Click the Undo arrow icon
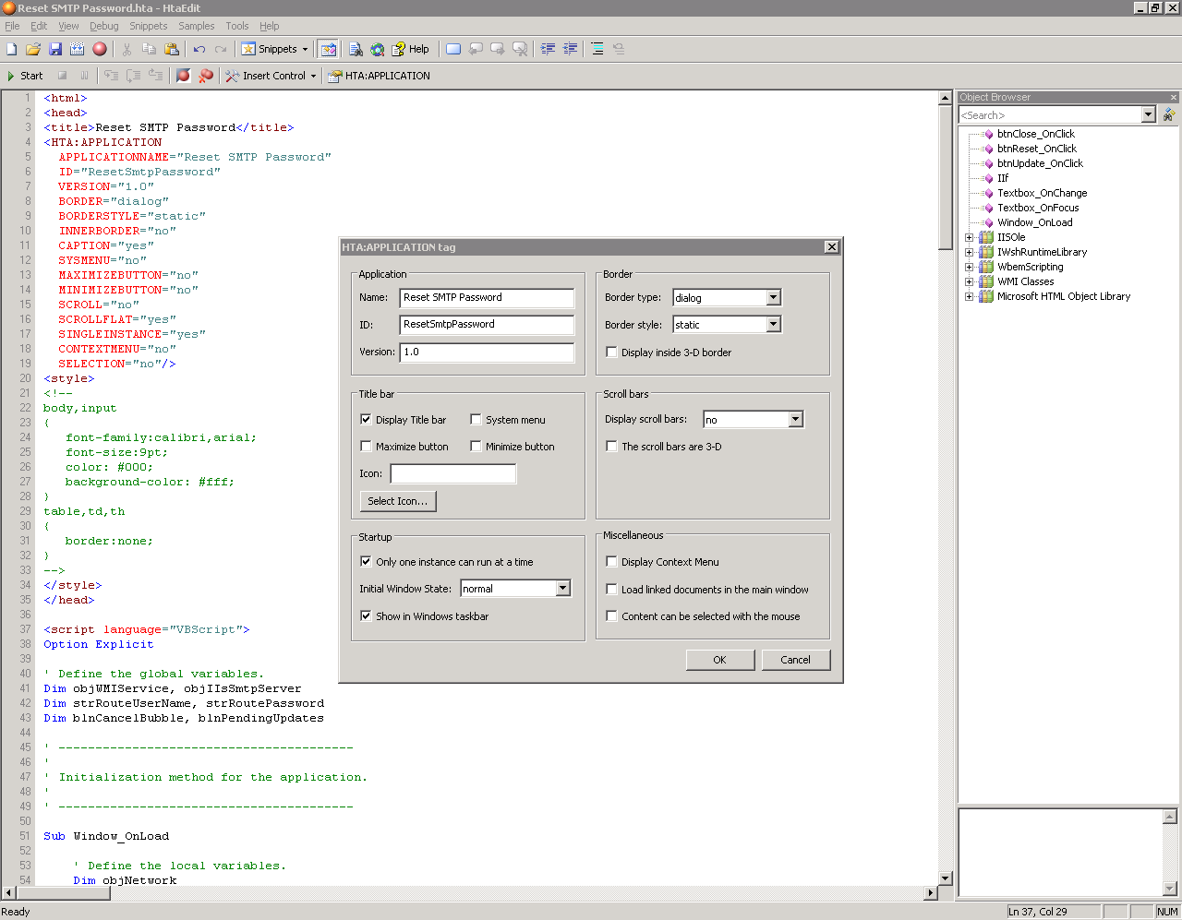 pyautogui.click(x=199, y=49)
